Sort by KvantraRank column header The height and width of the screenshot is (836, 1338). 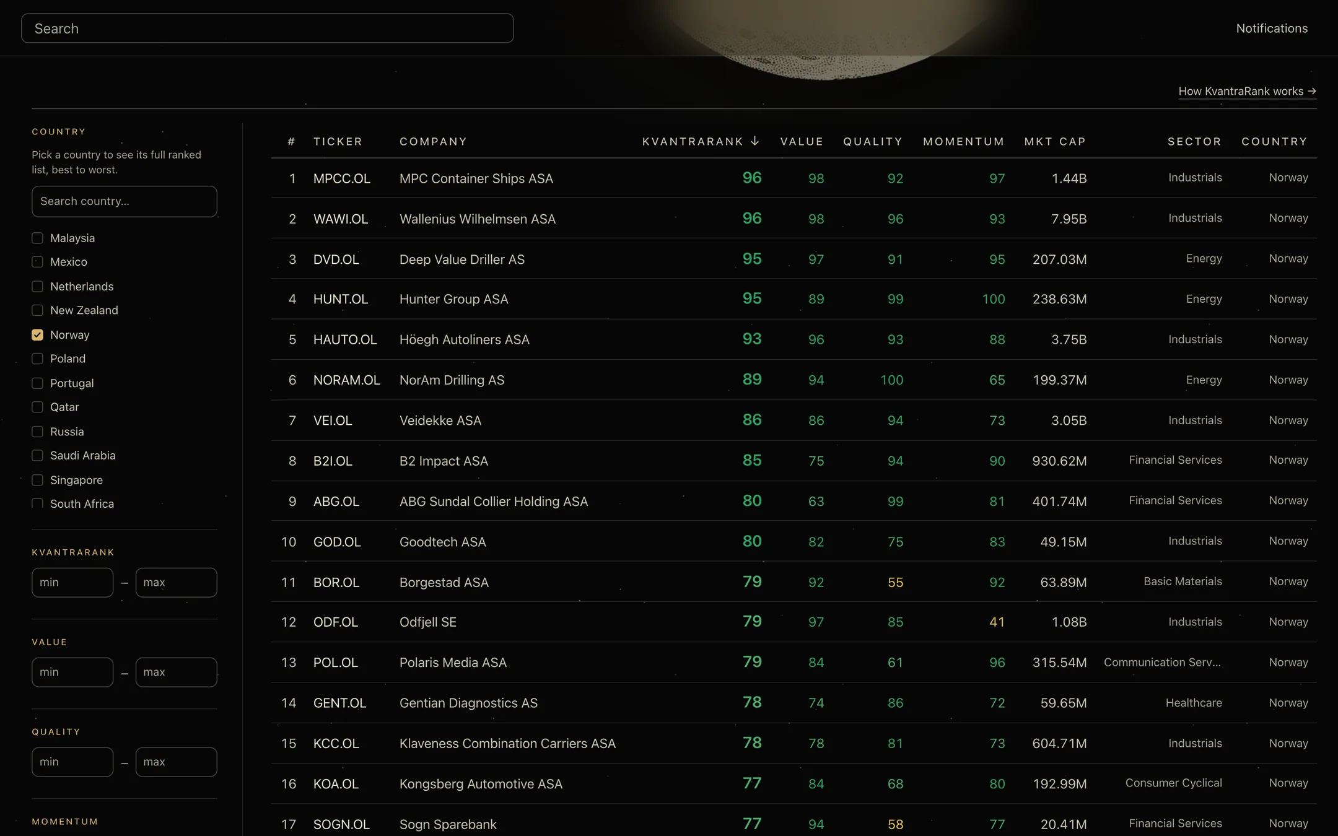701,141
